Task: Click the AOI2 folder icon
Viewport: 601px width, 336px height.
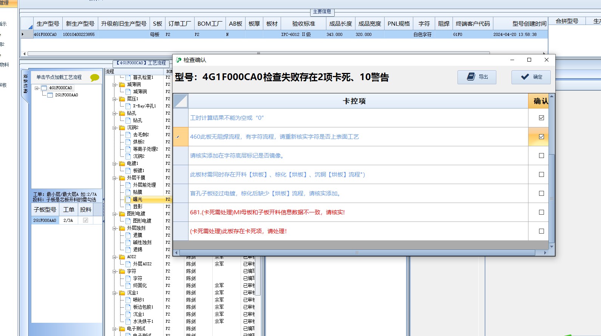Action: pyautogui.click(x=122, y=257)
